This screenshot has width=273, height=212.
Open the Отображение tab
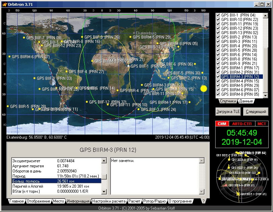pos(38,201)
